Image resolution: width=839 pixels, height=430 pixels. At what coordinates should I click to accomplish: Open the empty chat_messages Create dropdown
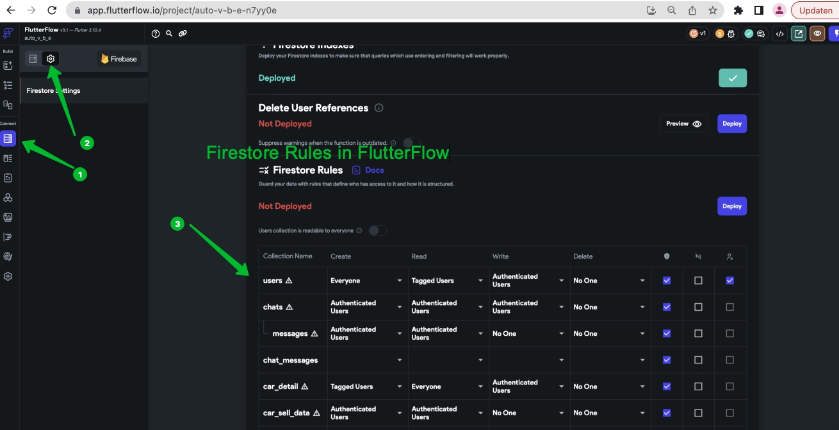point(367,360)
